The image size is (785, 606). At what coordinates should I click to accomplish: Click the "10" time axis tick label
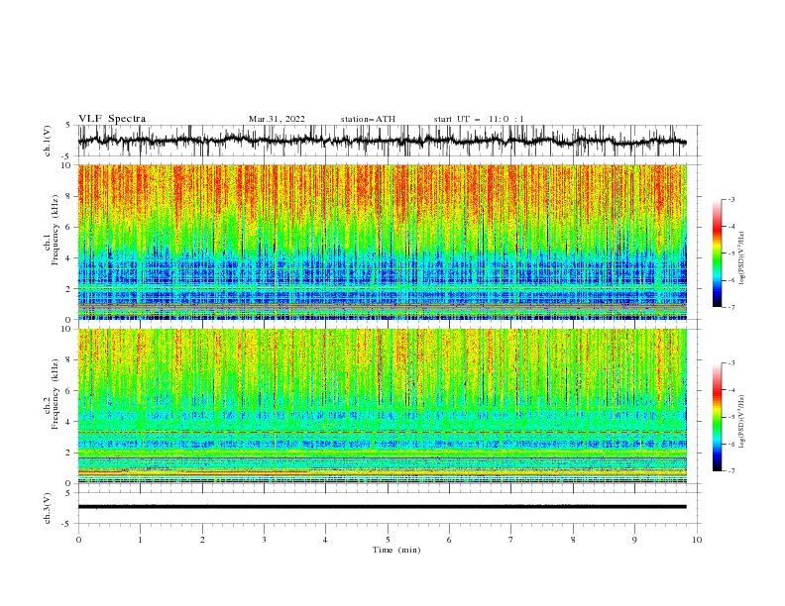pos(697,540)
